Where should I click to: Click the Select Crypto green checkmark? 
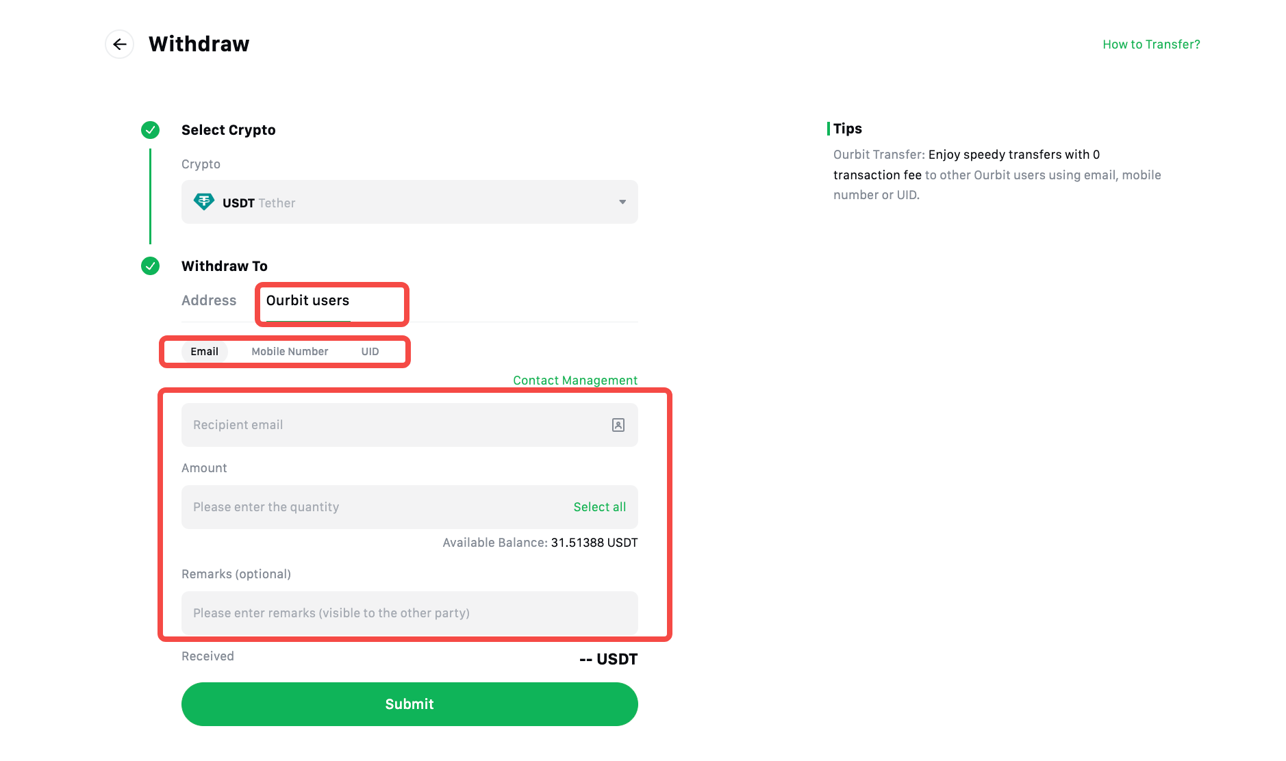coord(150,130)
